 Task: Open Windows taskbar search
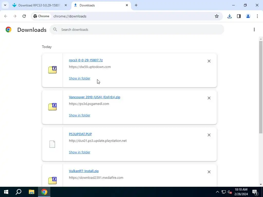(18, 192)
